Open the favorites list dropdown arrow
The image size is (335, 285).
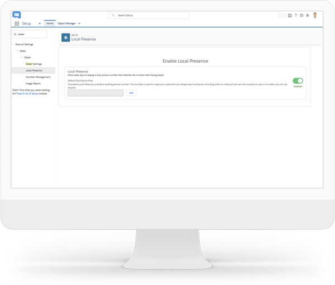point(284,16)
